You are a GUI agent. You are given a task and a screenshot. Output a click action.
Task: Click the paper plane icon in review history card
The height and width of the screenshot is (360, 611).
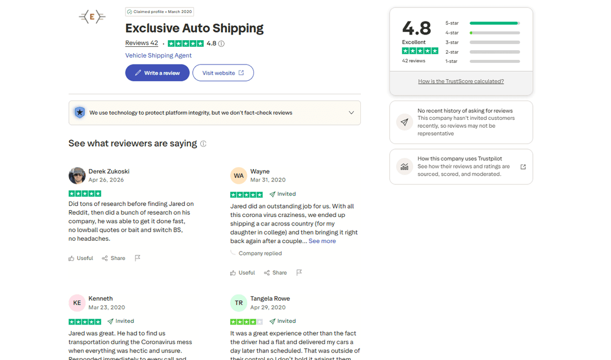coord(405,122)
